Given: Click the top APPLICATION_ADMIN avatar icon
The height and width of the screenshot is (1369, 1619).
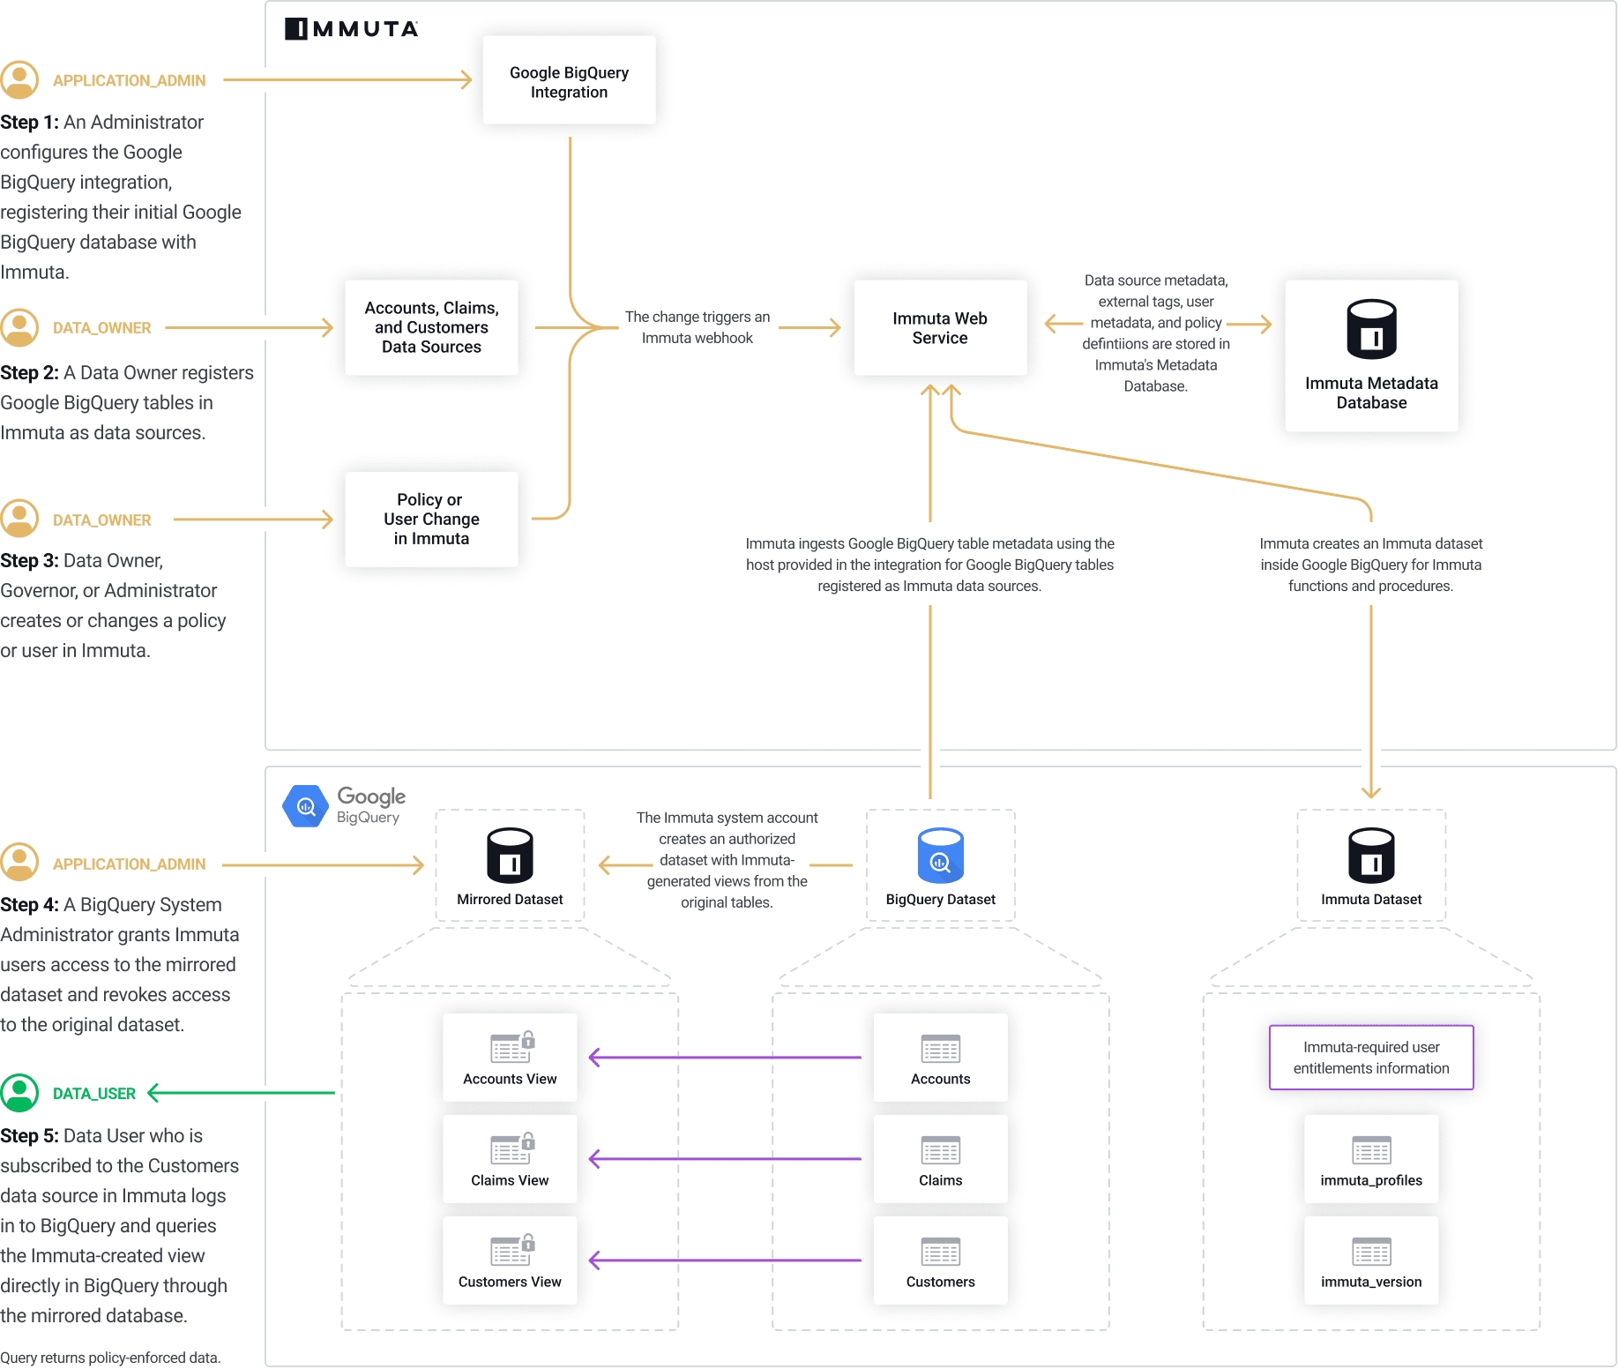Looking at the screenshot, I should tap(19, 80).
